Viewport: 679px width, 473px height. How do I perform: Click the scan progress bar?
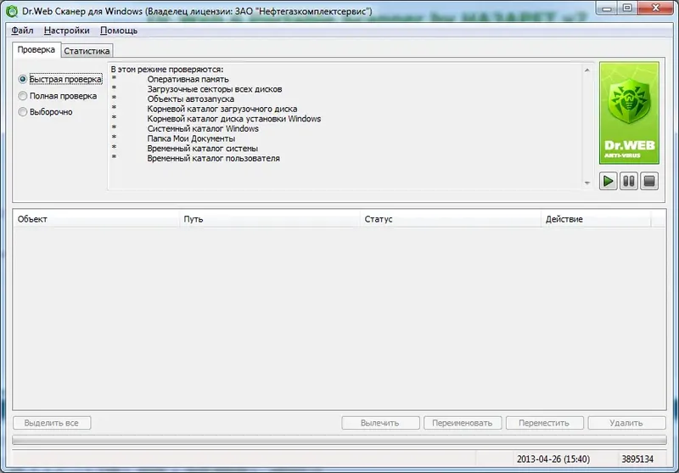[x=339, y=440]
